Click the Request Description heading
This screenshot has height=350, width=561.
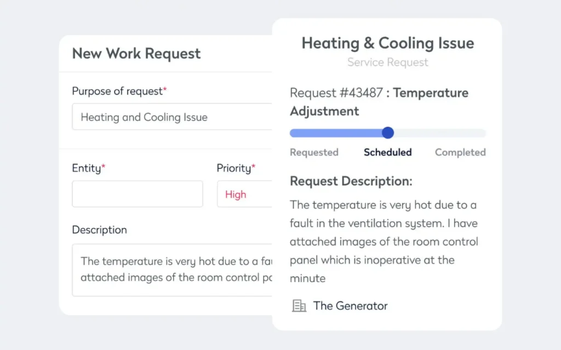coord(351,181)
